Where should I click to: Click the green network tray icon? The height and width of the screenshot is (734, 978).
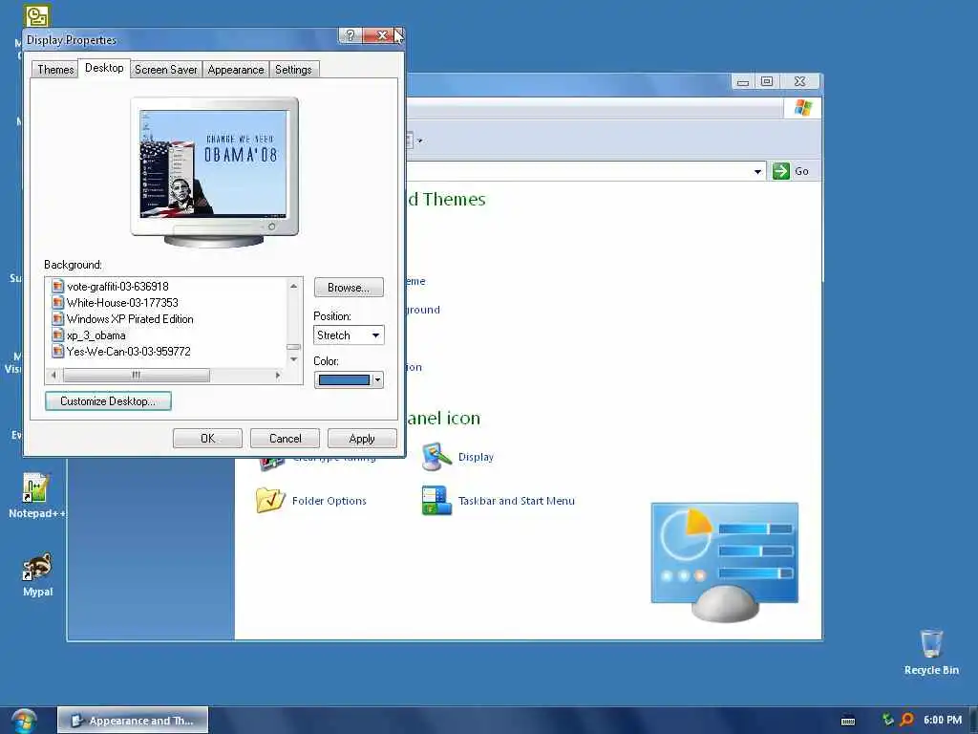pos(888,720)
